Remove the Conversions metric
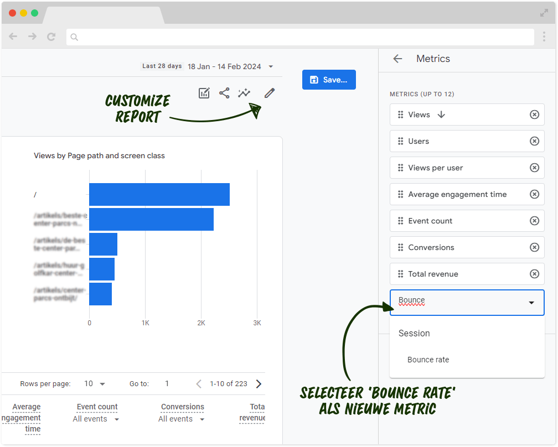The width and height of the screenshot is (558, 447). tap(534, 247)
